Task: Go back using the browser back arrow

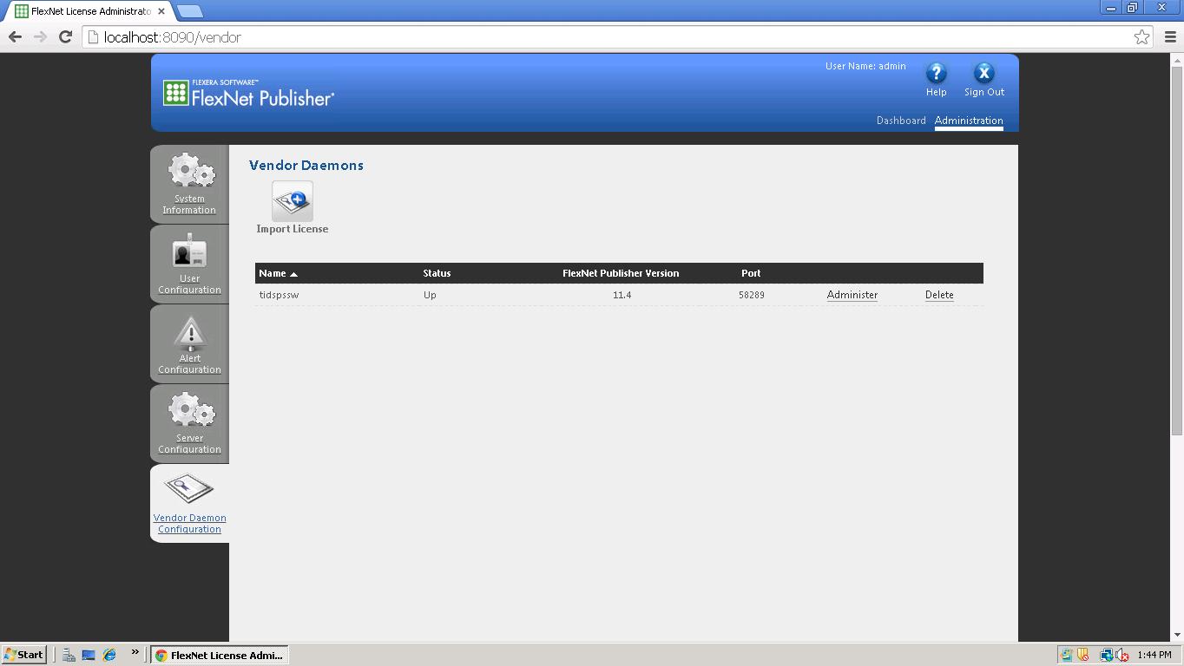Action: (x=15, y=36)
